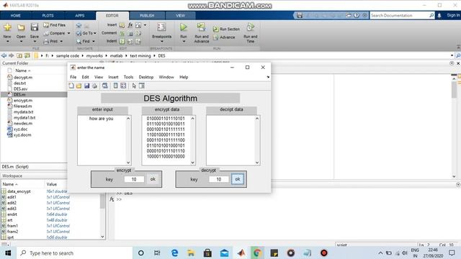Click the fx insert function icon
Image resolution: width=461 pixels, height=259 pixels.
tap(130, 25)
